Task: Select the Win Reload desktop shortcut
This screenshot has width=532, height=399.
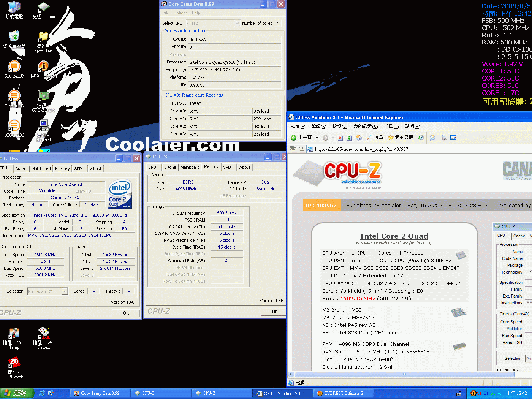Action: [x=44, y=338]
